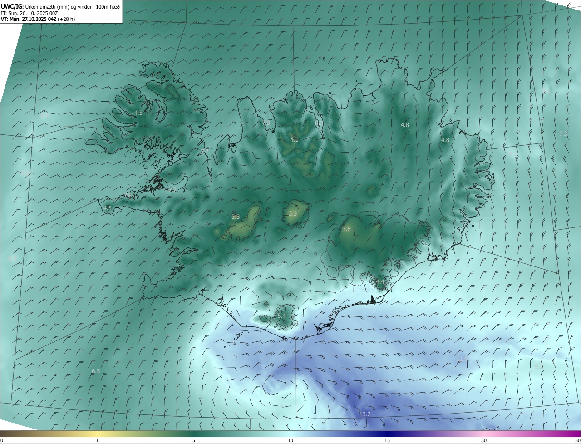
Task: Click the 8.3 value on the map
Action: pyautogui.click(x=319, y=123)
